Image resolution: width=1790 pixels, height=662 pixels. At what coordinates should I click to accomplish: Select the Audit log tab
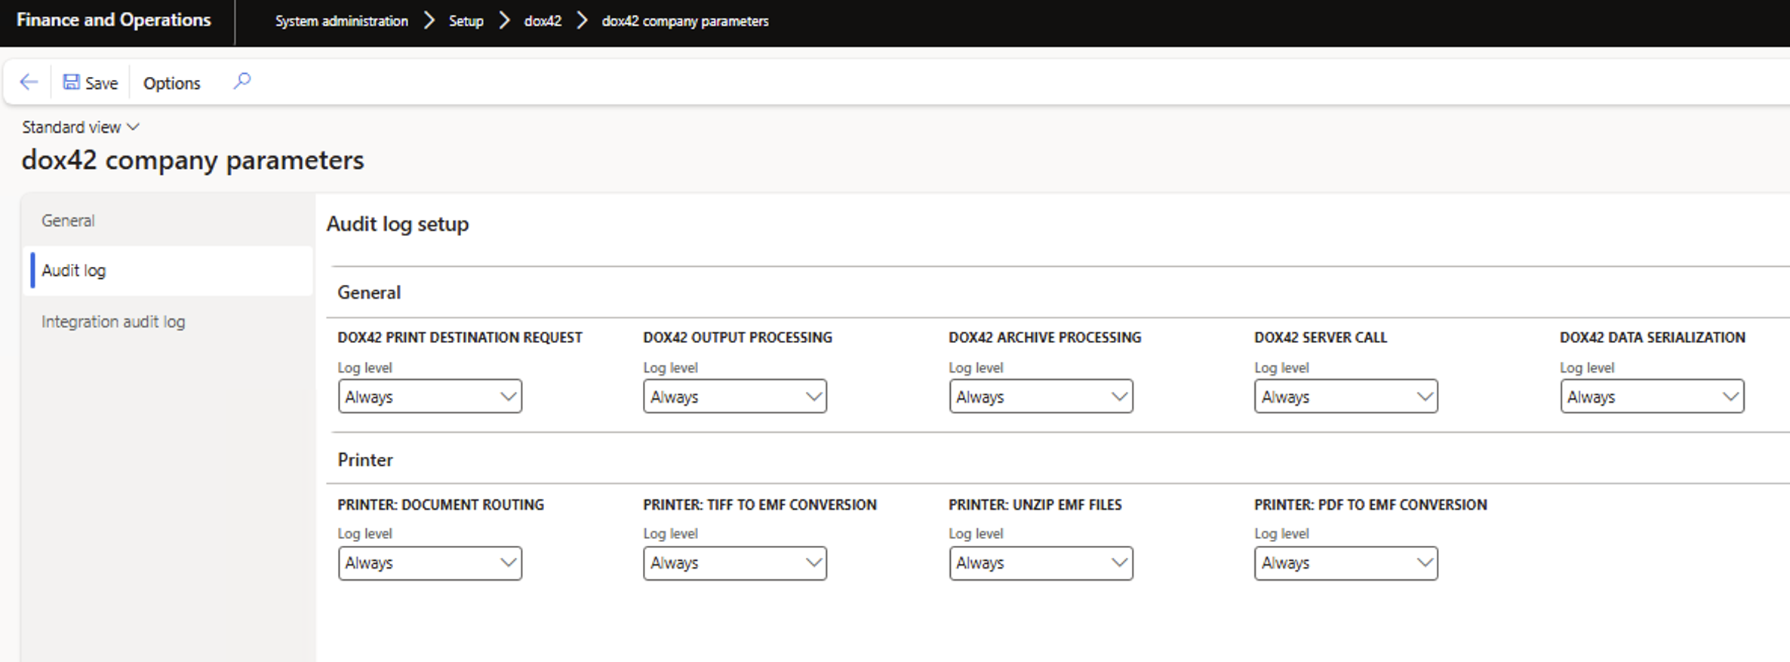(169, 271)
